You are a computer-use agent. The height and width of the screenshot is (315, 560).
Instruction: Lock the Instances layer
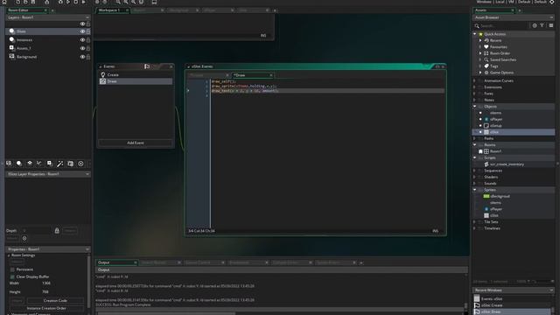pyautogui.click(x=88, y=40)
